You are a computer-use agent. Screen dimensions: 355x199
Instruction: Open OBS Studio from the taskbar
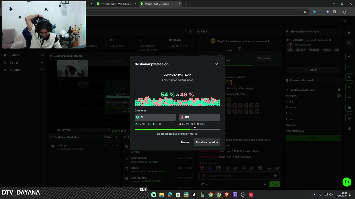click(243, 195)
